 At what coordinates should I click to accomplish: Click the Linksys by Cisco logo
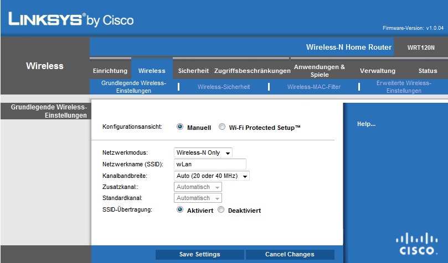tap(71, 19)
